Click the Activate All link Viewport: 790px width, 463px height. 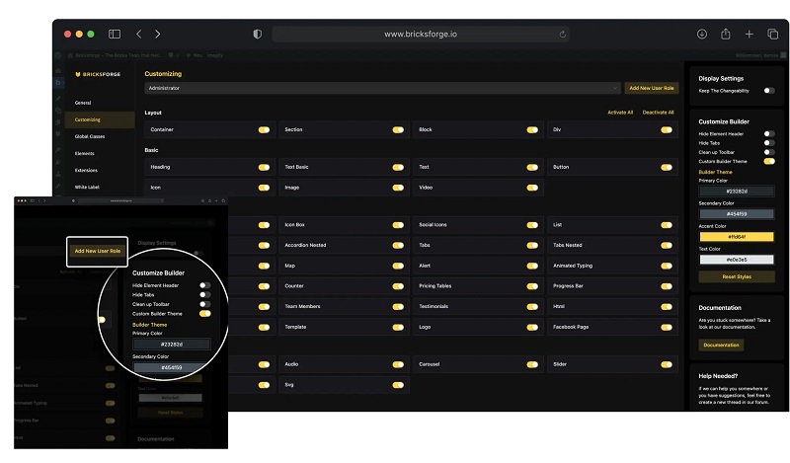(620, 113)
